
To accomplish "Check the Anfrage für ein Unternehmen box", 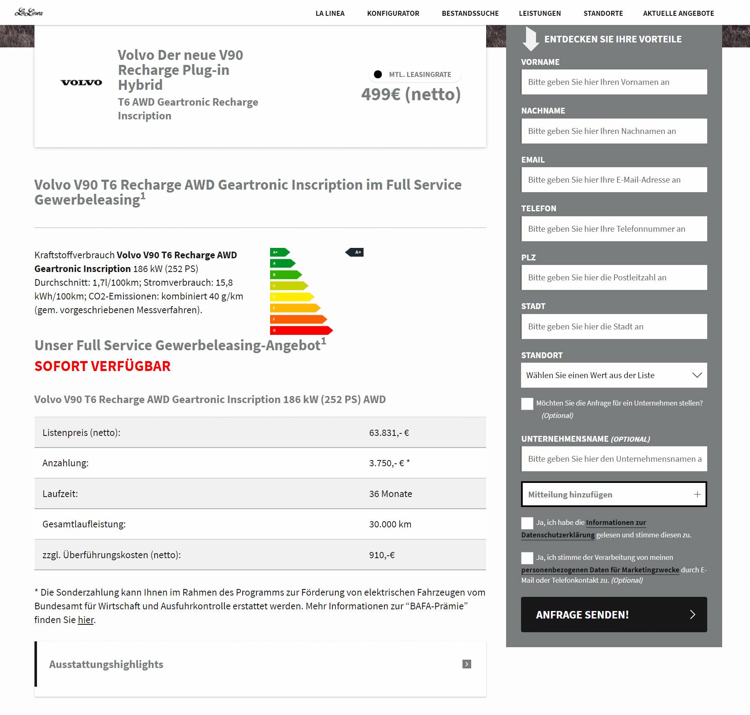I will coord(527,403).
